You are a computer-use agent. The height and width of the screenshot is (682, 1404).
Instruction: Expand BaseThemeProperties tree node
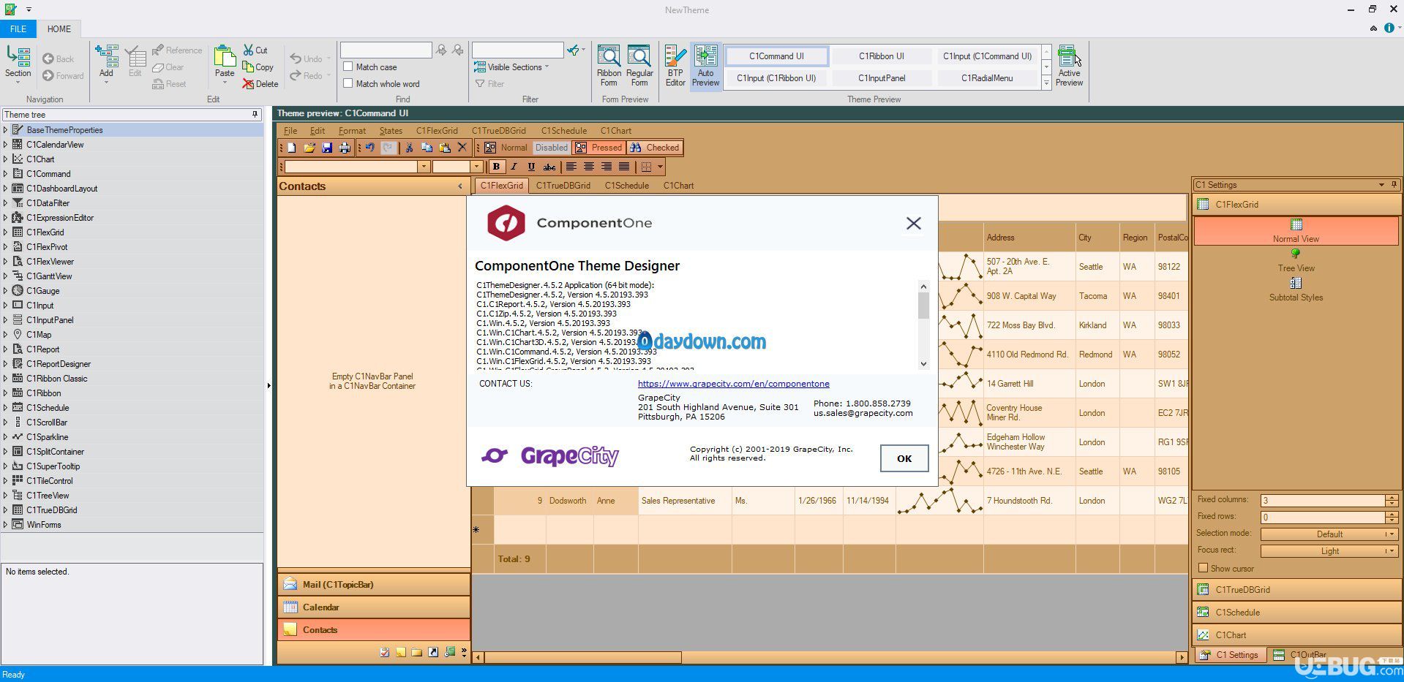pos(6,130)
